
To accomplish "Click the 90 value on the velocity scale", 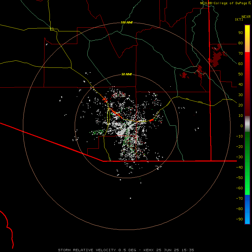I will pos(241,33).
